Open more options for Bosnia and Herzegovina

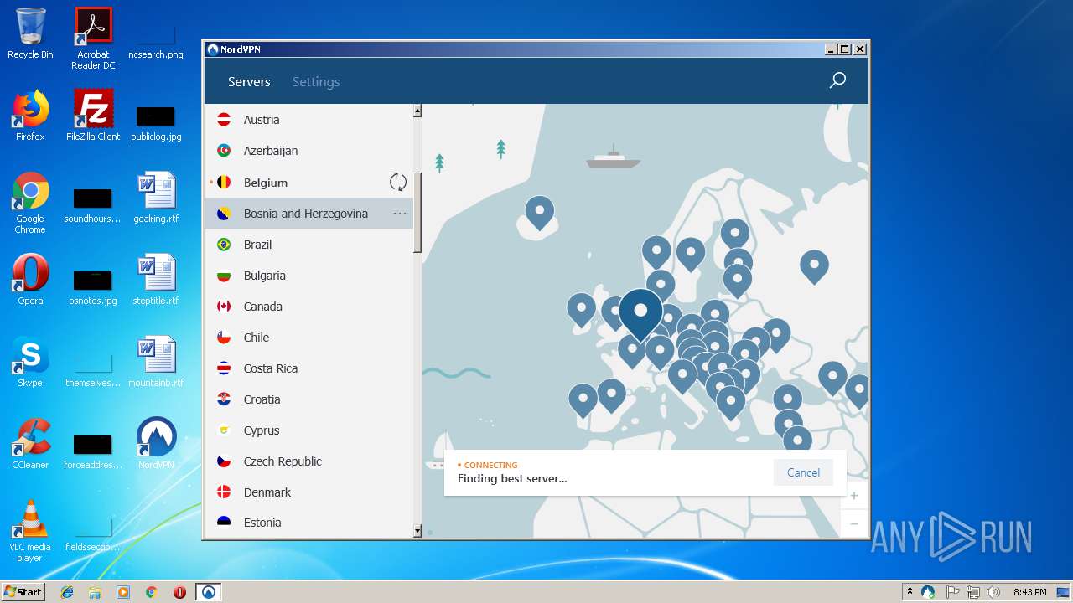point(400,214)
